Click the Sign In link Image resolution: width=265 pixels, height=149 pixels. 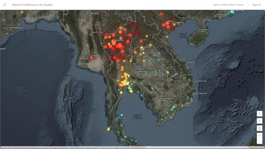click(x=256, y=5)
